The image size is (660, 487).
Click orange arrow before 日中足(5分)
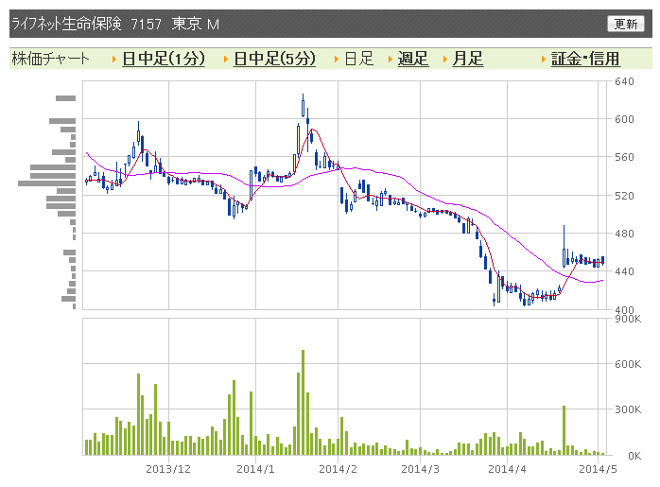[226, 60]
